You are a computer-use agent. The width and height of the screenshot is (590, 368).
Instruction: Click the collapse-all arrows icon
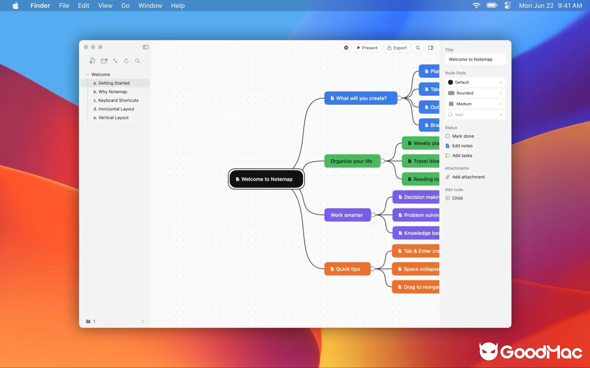coord(115,61)
